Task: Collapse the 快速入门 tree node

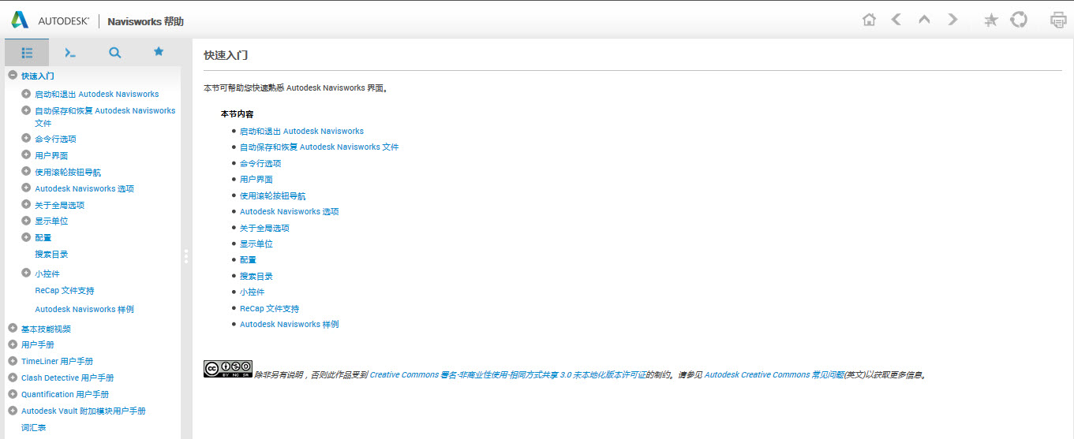Action: click(13, 75)
